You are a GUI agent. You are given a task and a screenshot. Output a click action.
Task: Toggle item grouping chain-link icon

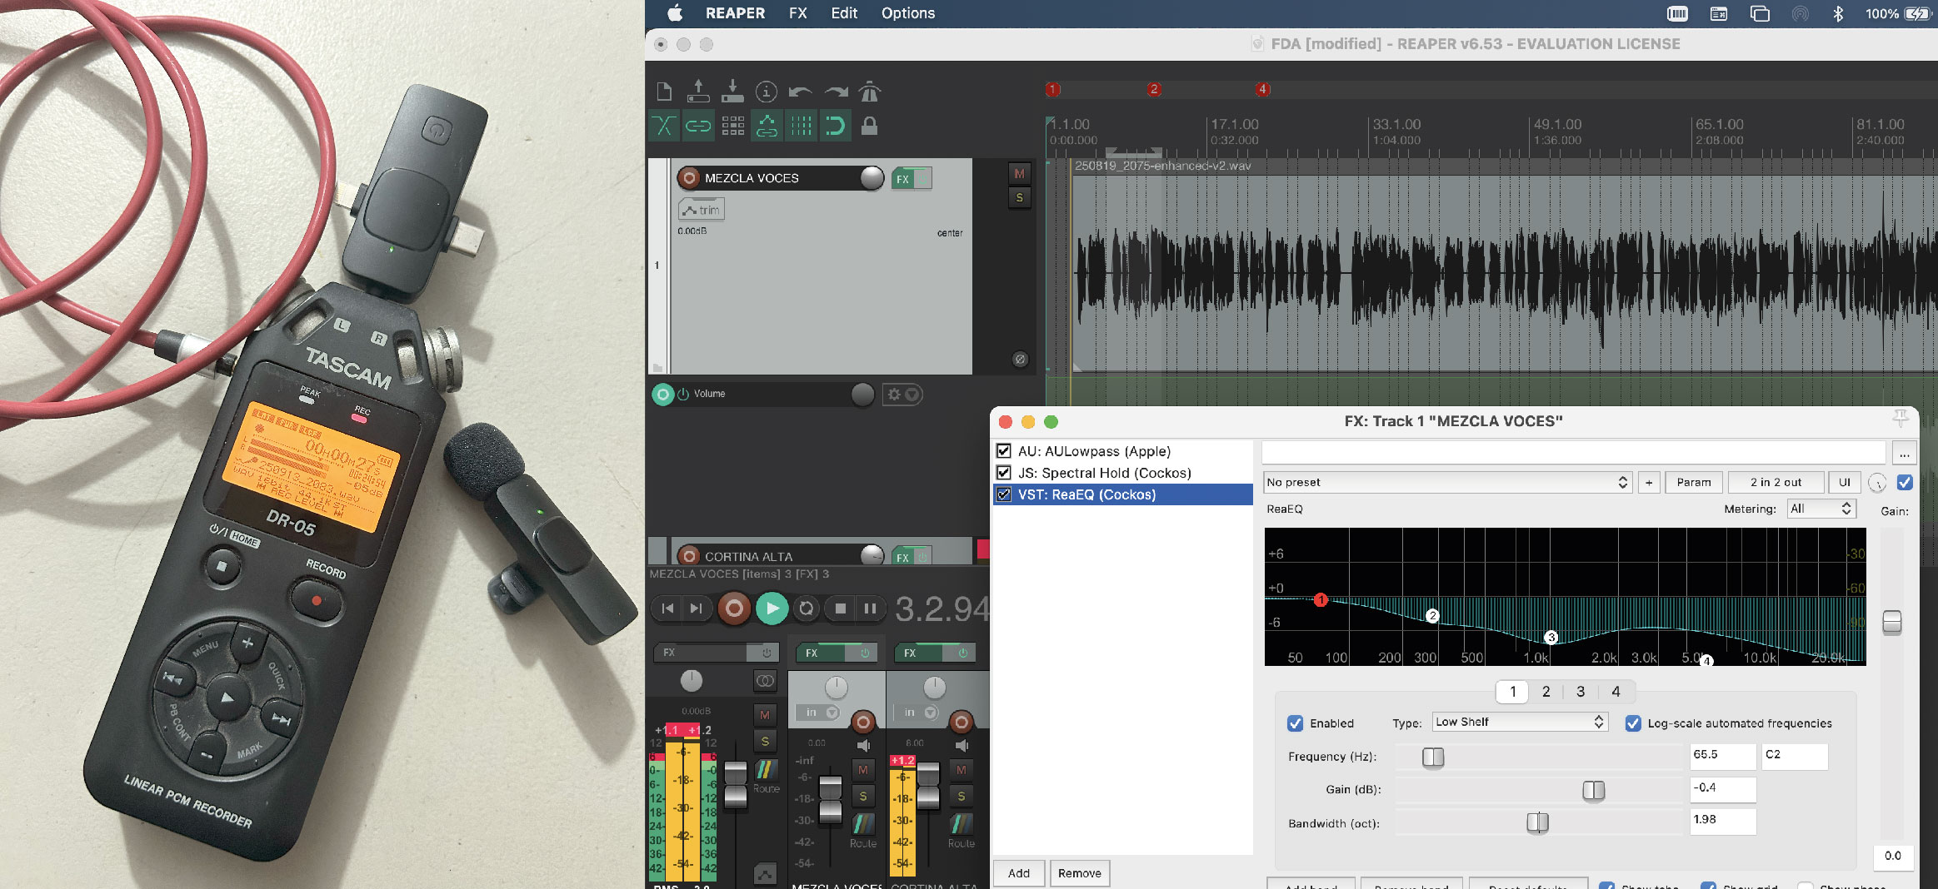[x=698, y=126]
